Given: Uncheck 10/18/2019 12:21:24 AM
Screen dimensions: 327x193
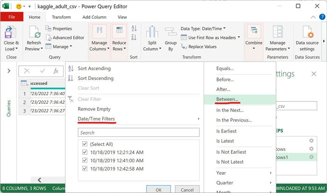Looking at the screenshot, I should [85, 152].
